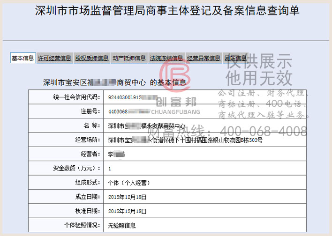Switch to the 股权质押信息 tab

[92, 58]
